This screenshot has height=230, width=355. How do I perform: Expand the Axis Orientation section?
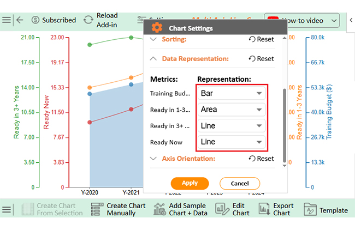tap(153, 159)
